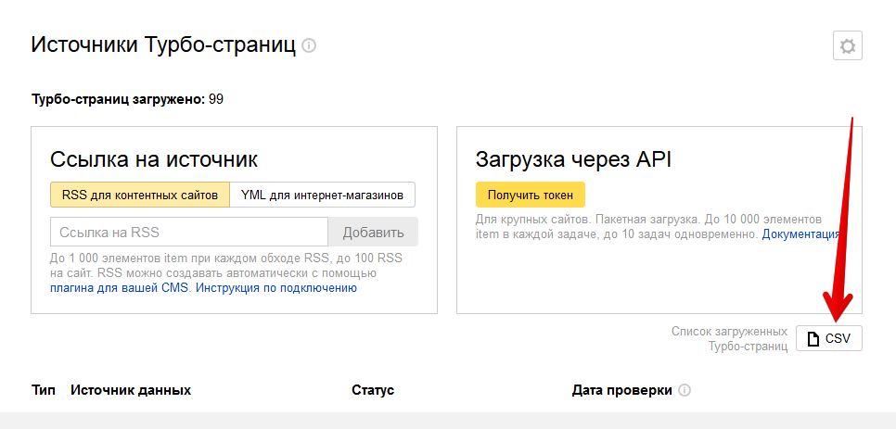896x429 pixels.
Task: Follow the плагина для вашей CMS link
Action: pos(120,288)
